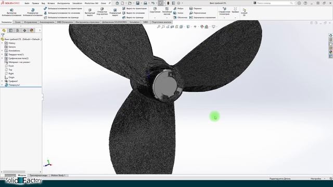Select the Intersect tool
The height and width of the screenshot is (187, 333).
click(198, 13)
